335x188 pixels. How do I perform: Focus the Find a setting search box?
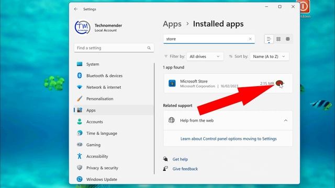114,48
